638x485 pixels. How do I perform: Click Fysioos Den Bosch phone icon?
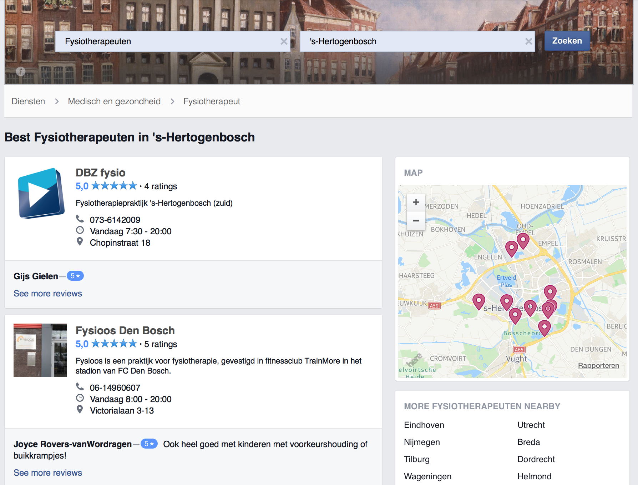point(80,386)
